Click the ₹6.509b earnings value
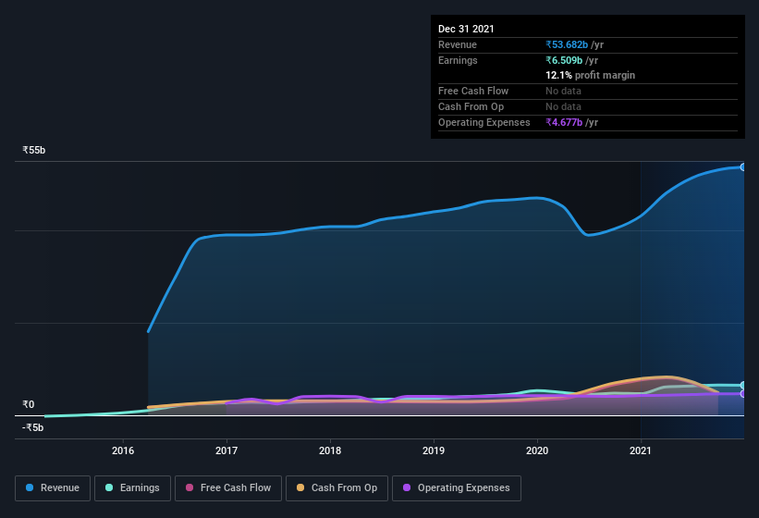The image size is (759, 518). pos(564,60)
